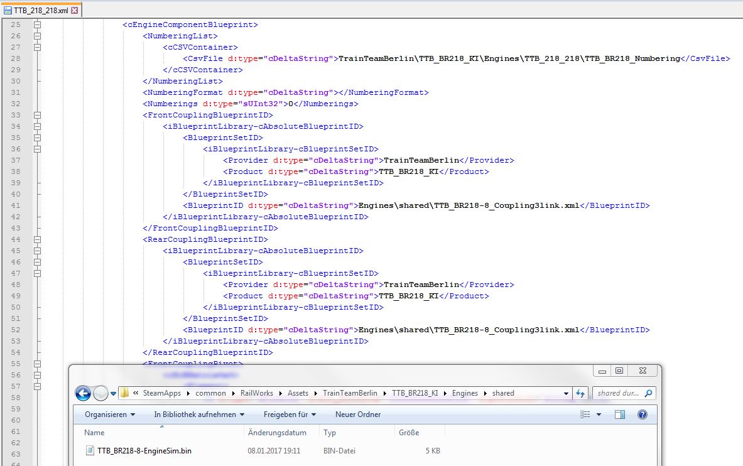743x466 pixels.
Task: Click the back arrow in Explorer window
Action: [x=84, y=393]
